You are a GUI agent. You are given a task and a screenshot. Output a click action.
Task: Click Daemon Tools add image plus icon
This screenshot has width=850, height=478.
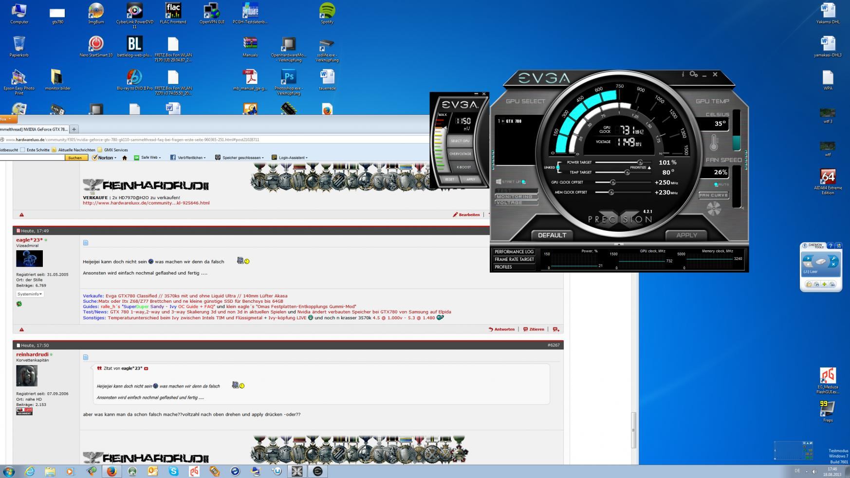[x=824, y=284]
